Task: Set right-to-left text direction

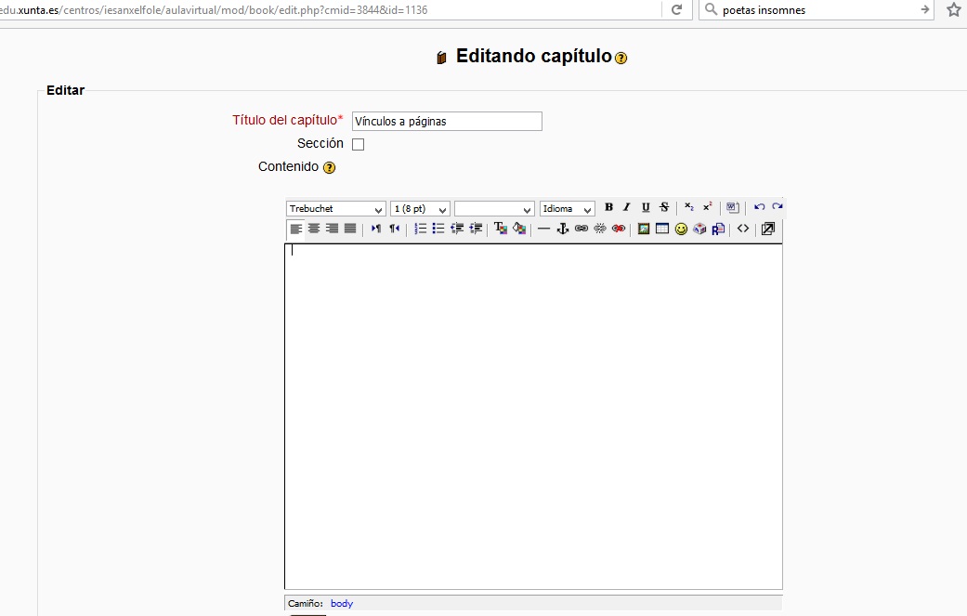Action: pos(394,229)
